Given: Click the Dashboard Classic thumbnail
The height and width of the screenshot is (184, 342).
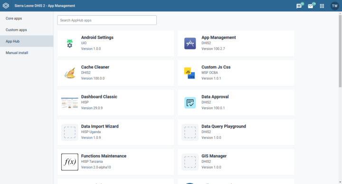Looking at the screenshot, I should (69, 103).
